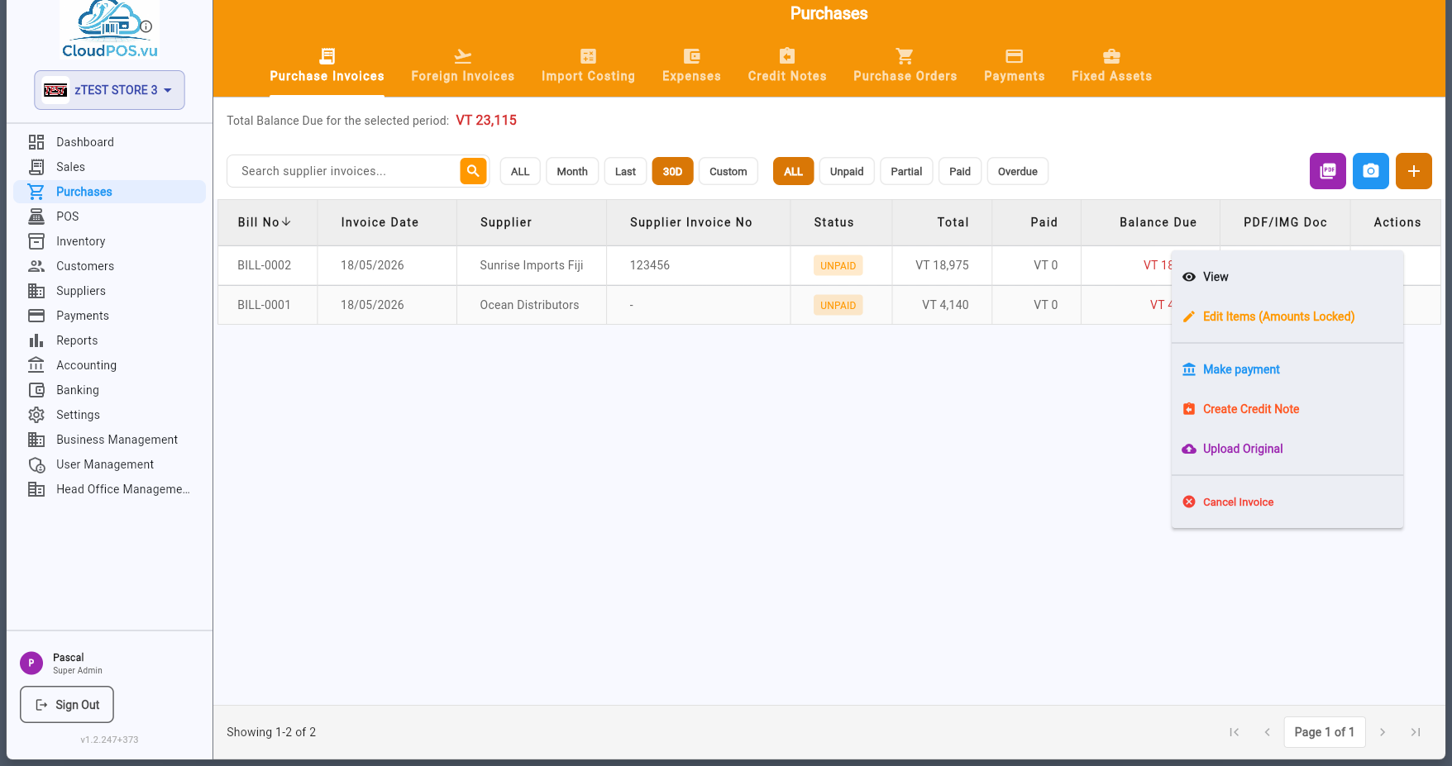Open the Reports section
1452x766 pixels.
(x=109, y=340)
